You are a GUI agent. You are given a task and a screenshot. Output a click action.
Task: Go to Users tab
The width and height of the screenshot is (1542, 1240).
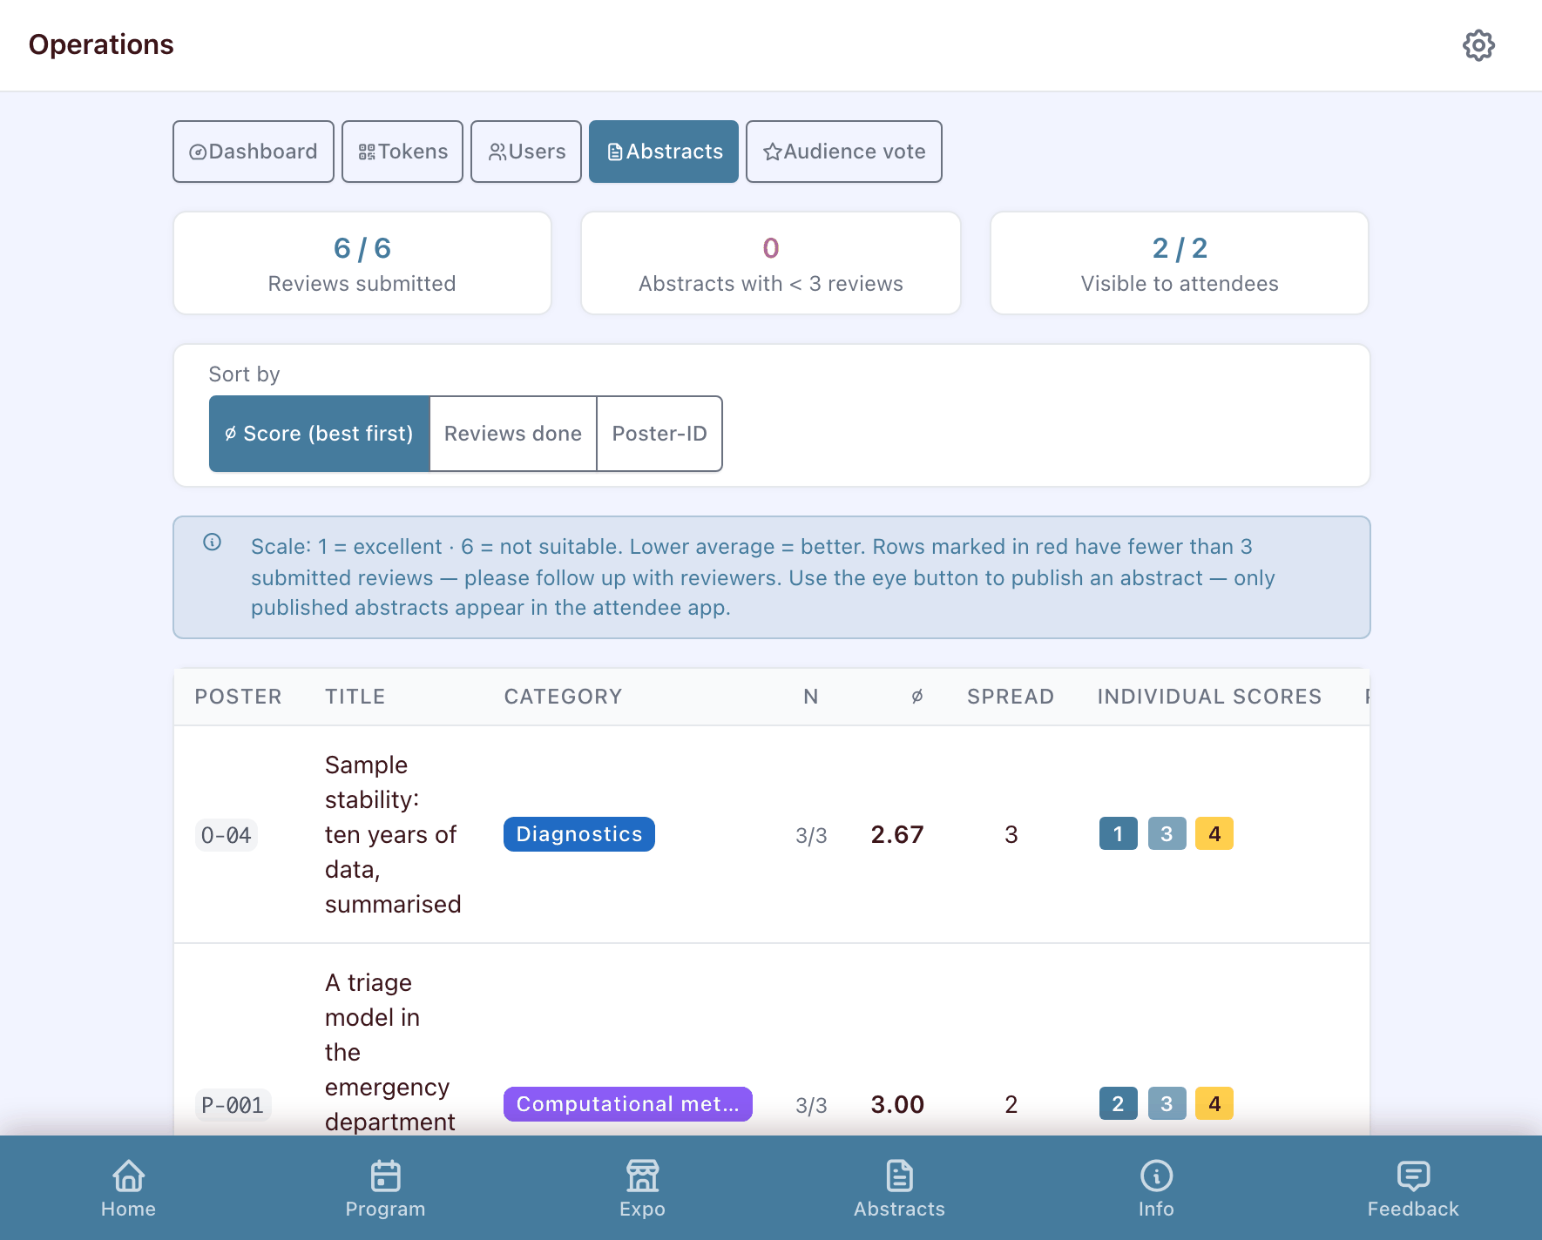(x=526, y=152)
